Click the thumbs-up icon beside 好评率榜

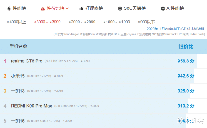pyautogui.click(x=81, y=9)
